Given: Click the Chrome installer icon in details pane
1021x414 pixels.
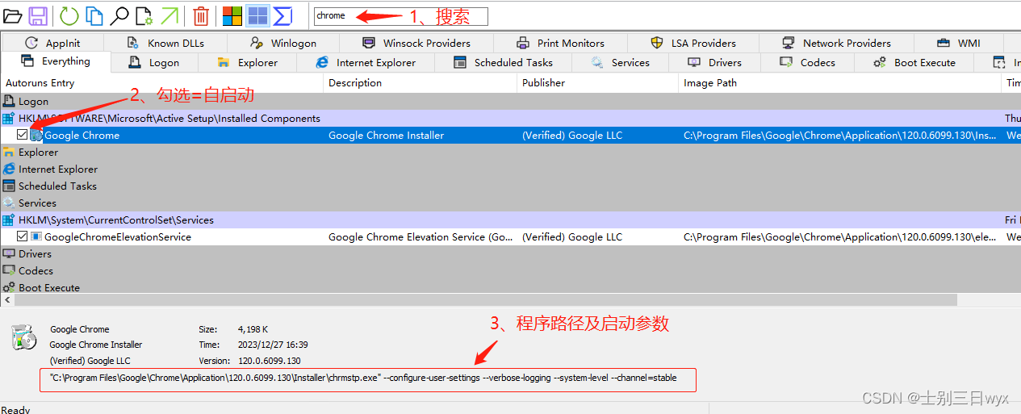Looking at the screenshot, I should point(23,337).
